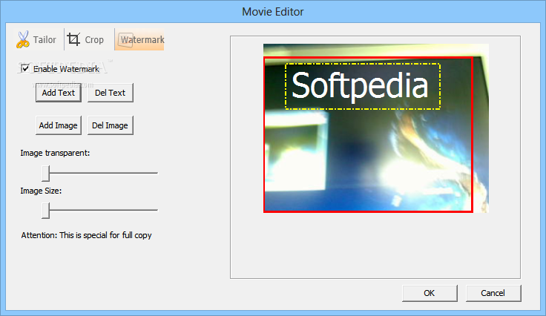This screenshot has height=316, width=546.
Task: Confirm changes with the OK button
Action: coord(430,294)
